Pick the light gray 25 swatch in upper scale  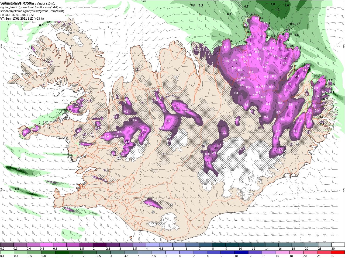coord(325,245)
